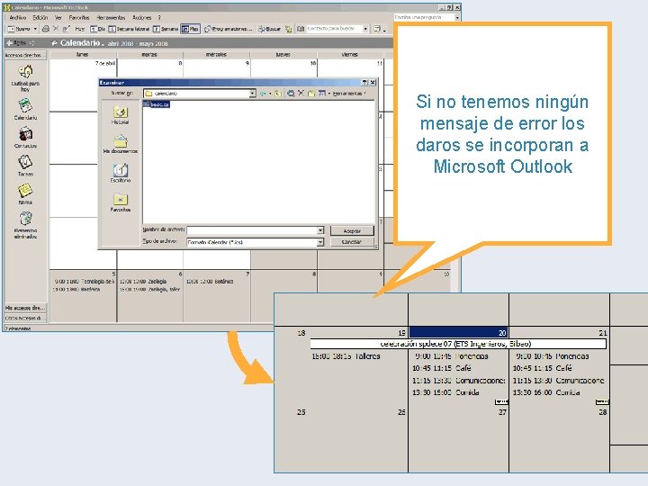This screenshot has width=648, height=486.
Task: Click Mis accesos directos group
Action: click(25, 308)
